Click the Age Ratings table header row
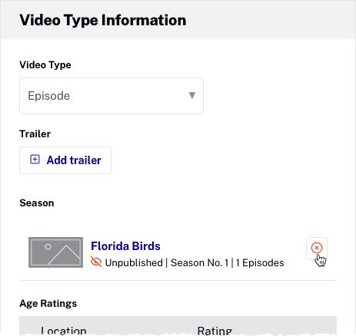356x336 pixels. (178, 326)
